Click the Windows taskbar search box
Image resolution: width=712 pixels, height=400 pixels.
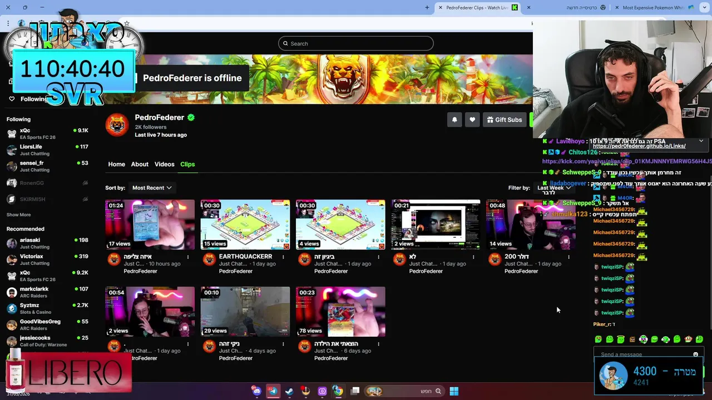click(404, 391)
